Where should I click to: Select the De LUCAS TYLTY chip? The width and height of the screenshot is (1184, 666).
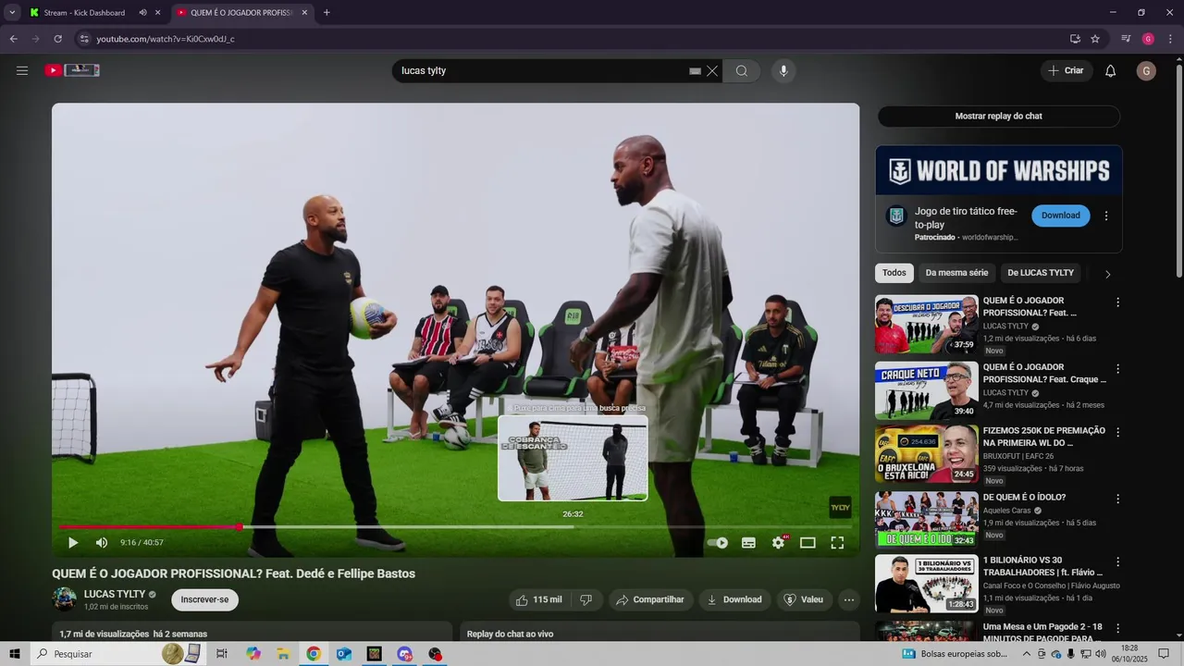(x=1041, y=273)
